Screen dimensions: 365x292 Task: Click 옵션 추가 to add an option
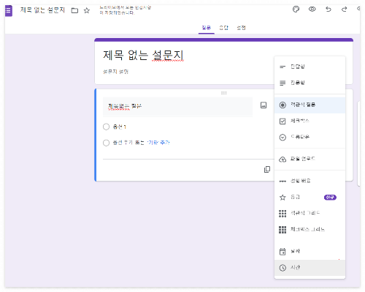point(122,143)
